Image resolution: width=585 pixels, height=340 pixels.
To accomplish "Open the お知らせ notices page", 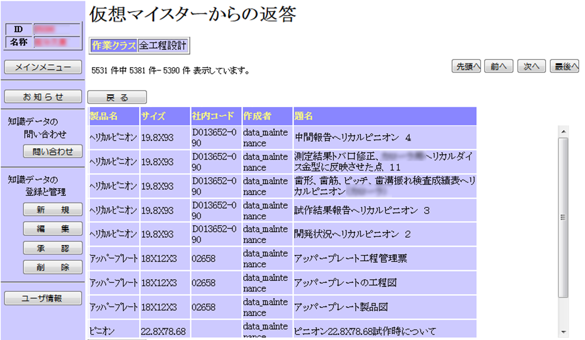I will (43, 97).
